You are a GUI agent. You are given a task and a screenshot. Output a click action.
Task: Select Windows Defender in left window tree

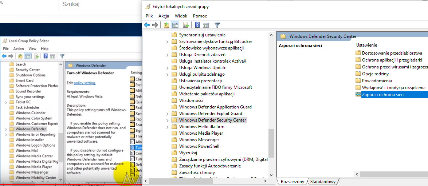31,129
